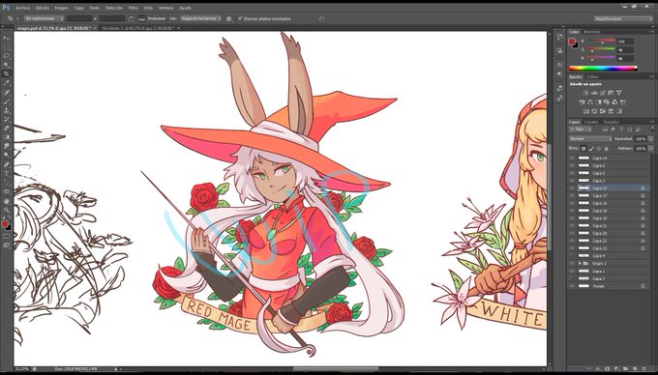The image size is (658, 375).
Task: Click the foreground red color swatch in Color panel
Action: click(x=572, y=42)
